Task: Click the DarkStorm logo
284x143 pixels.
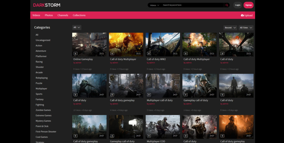Action: (x=47, y=5)
